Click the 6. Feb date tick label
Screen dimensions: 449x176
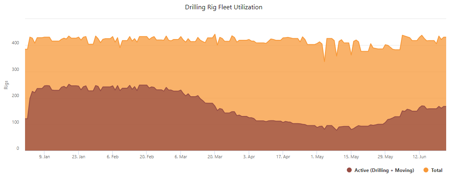113,157
